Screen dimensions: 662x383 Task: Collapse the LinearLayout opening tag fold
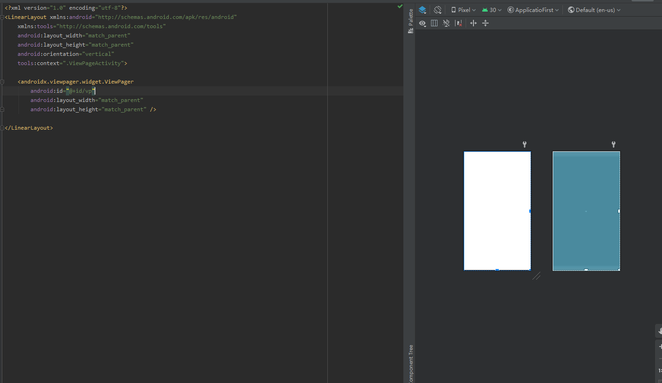pos(2,17)
